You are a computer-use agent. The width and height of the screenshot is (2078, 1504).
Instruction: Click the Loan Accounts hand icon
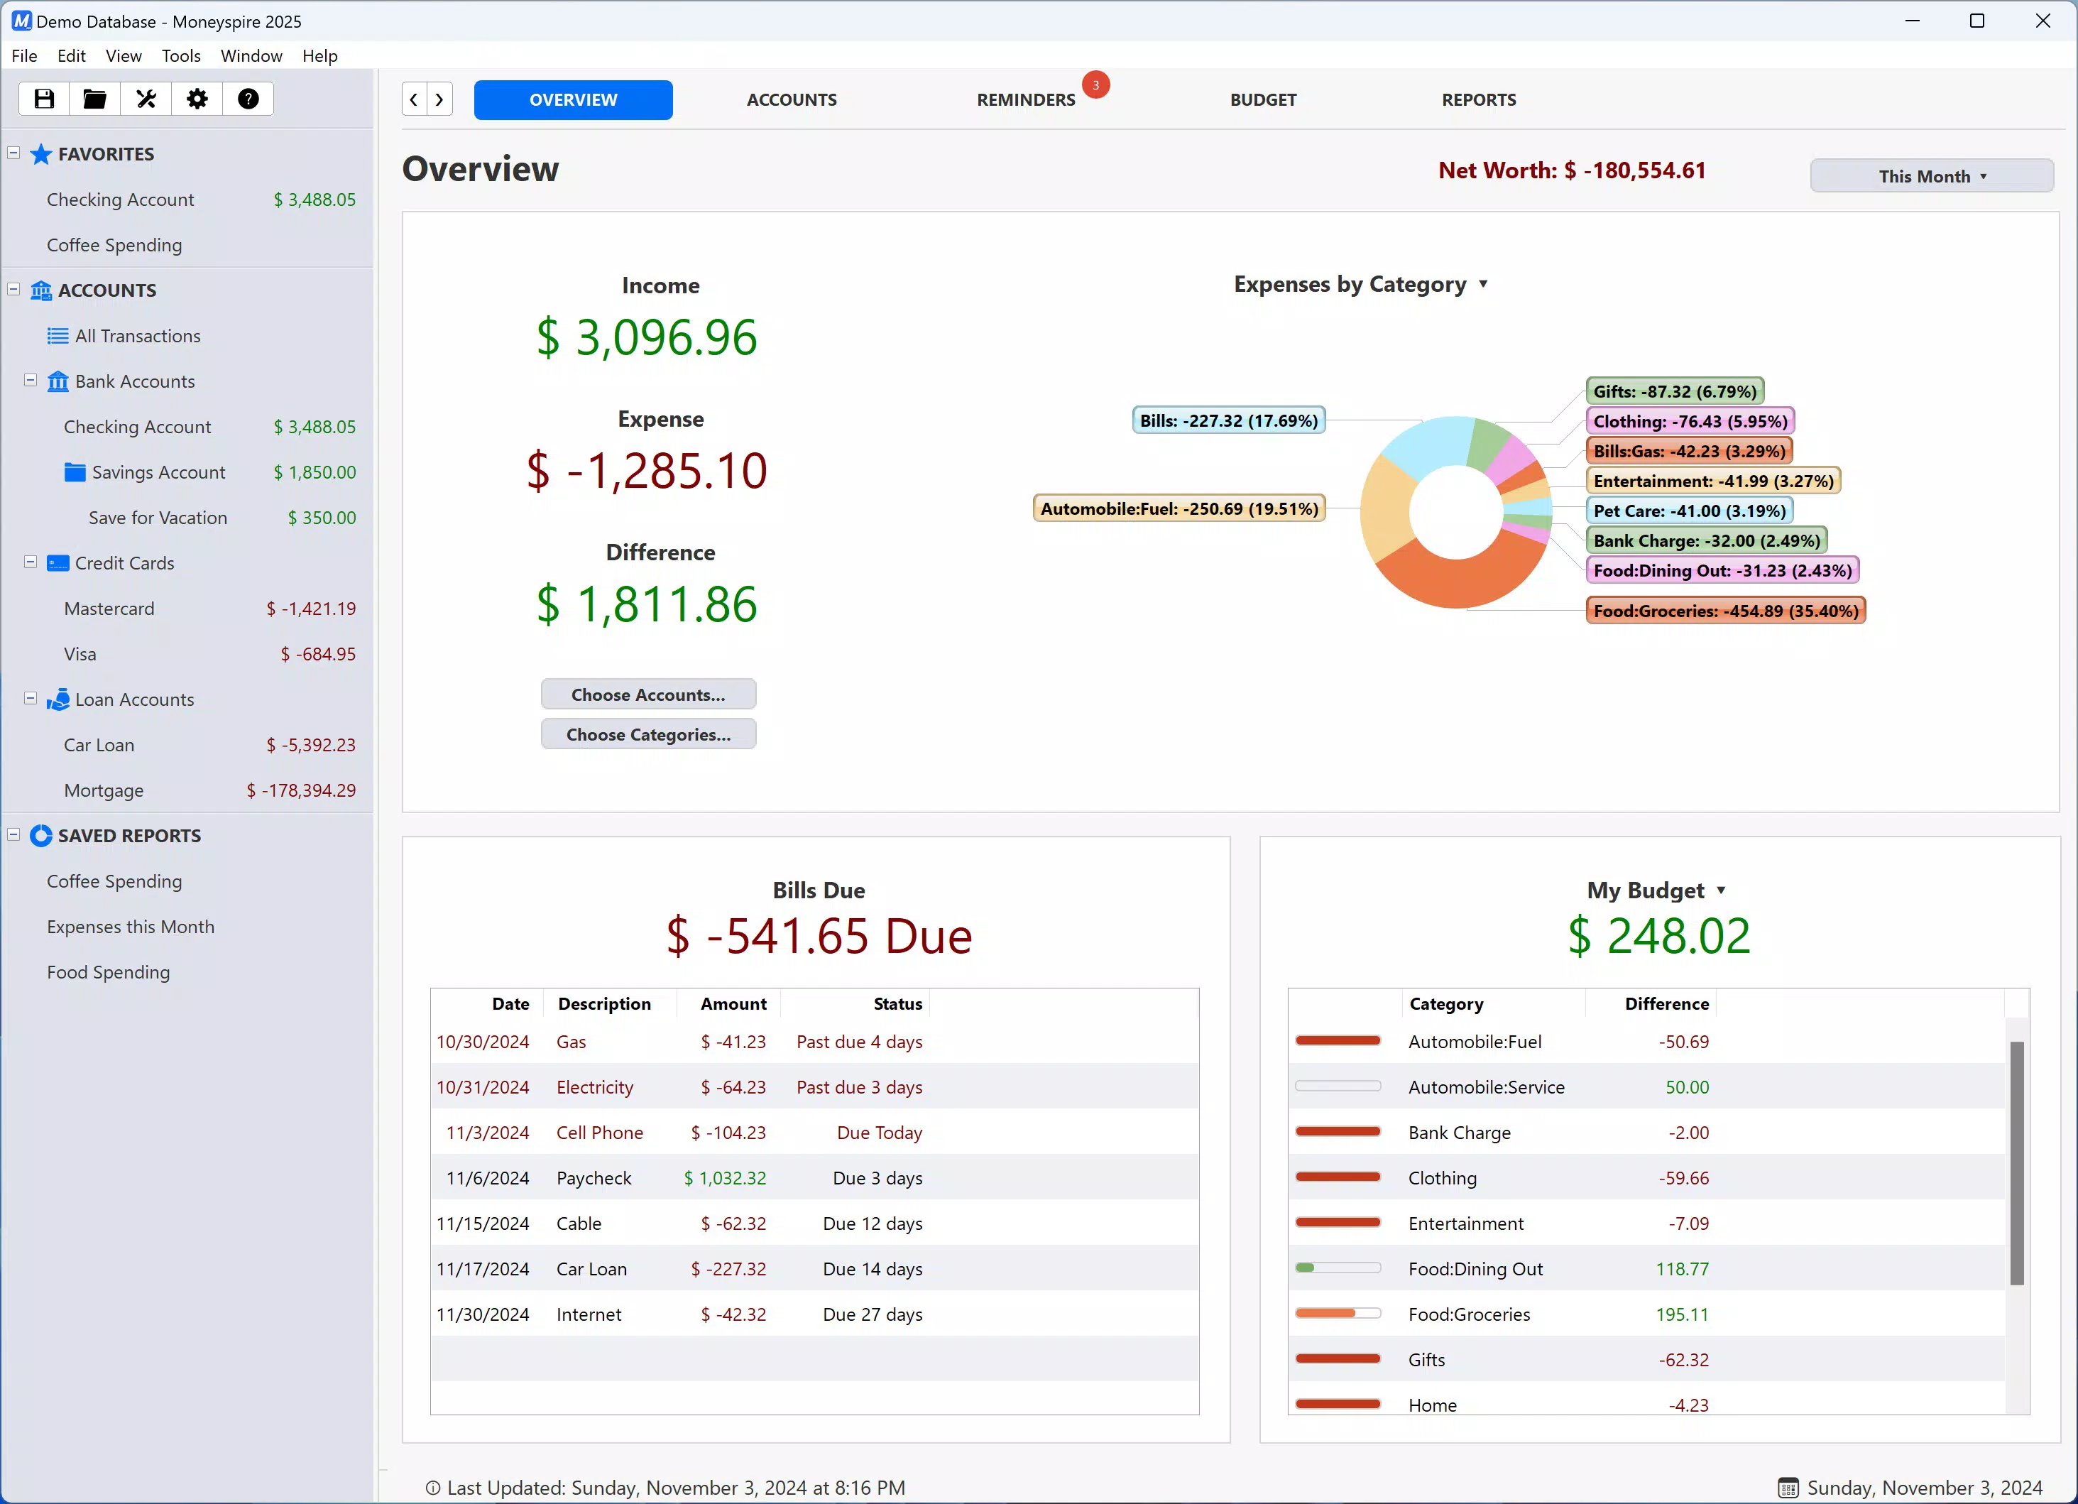(x=58, y=699)
